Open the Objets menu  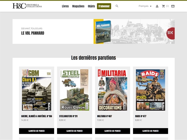pyautogui.click(x=91, y=6)
